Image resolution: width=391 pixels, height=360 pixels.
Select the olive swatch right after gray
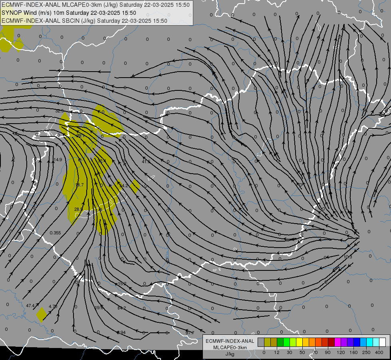pyautogui.click(x=267, y=342)
